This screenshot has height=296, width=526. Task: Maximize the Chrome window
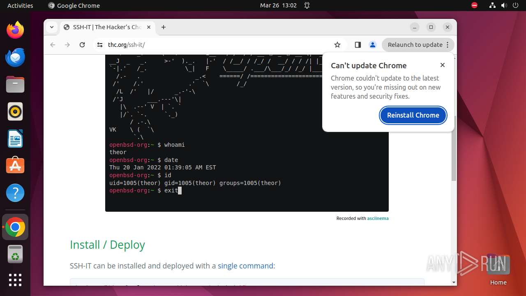click(x=431, y=27)
